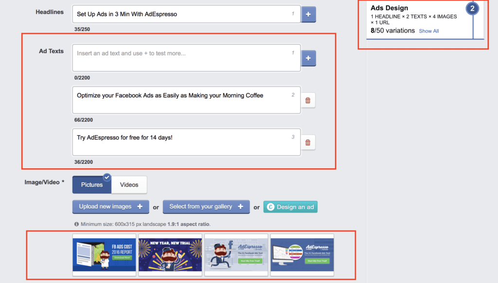The image size is (498, 283).
Task: Click the empty "Insert an ad text" input field
Action: [x=186, y=58]
